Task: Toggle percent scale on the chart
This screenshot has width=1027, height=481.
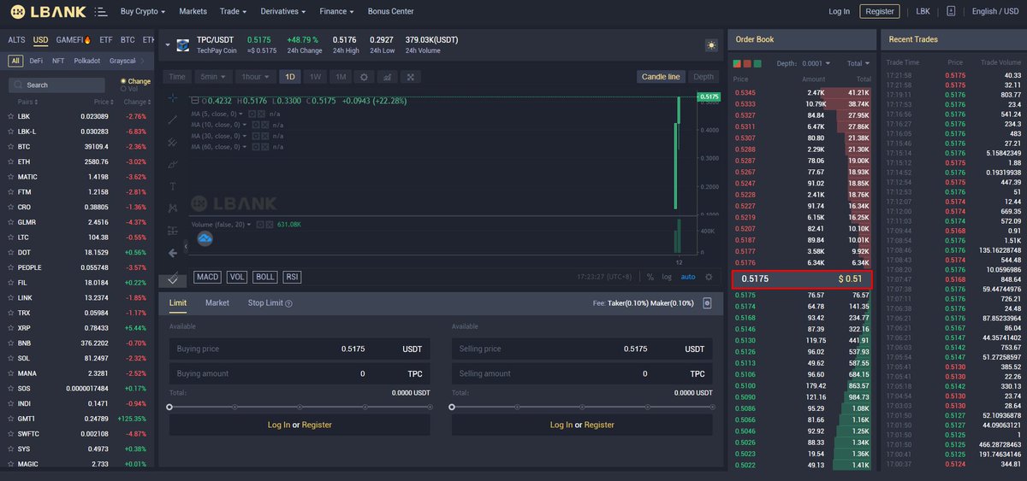Action: 650,277
